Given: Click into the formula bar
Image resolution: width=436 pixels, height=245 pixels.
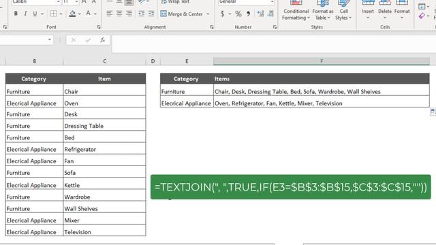Looking at the screenshot, I should click(x=274, y=44).
